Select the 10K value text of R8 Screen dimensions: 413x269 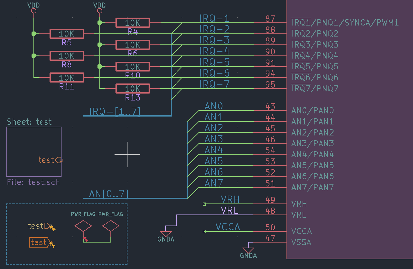point(66,55)
